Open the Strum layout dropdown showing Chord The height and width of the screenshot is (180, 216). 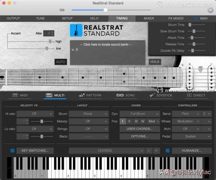[88, 114]
